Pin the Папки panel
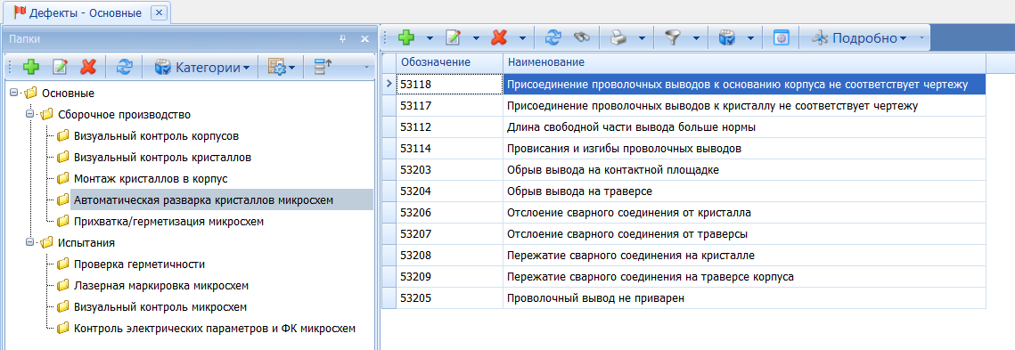Viewport: 1015px width, 350px height. pyautogui.click(x=343, y=39)
